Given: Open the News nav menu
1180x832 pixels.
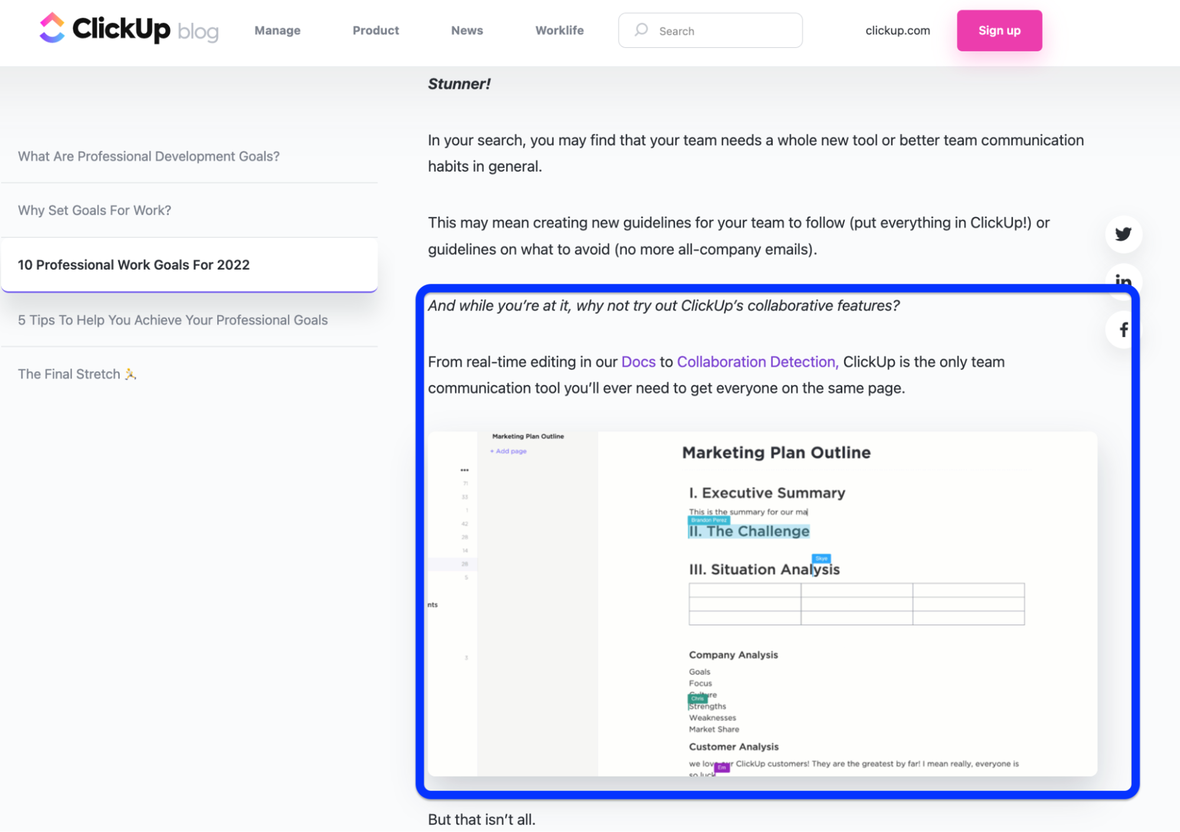Looking at the screenshot, I should point(467,30).
